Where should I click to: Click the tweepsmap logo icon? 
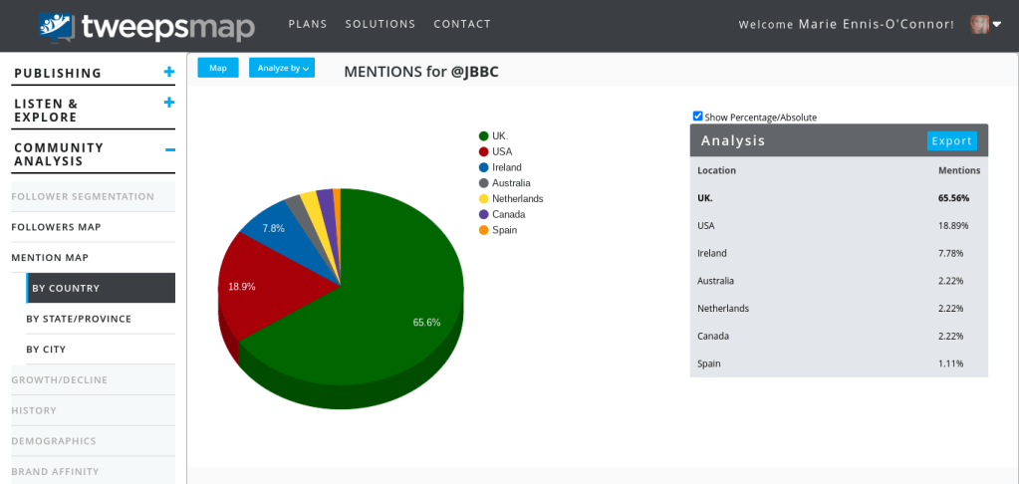click(59, 25)
